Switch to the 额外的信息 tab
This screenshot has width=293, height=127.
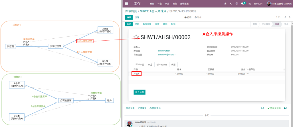coord(162,64)
